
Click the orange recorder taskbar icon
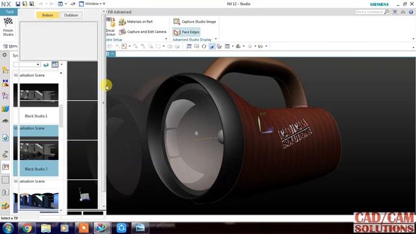pyautogui.click(x=83, y=228)
